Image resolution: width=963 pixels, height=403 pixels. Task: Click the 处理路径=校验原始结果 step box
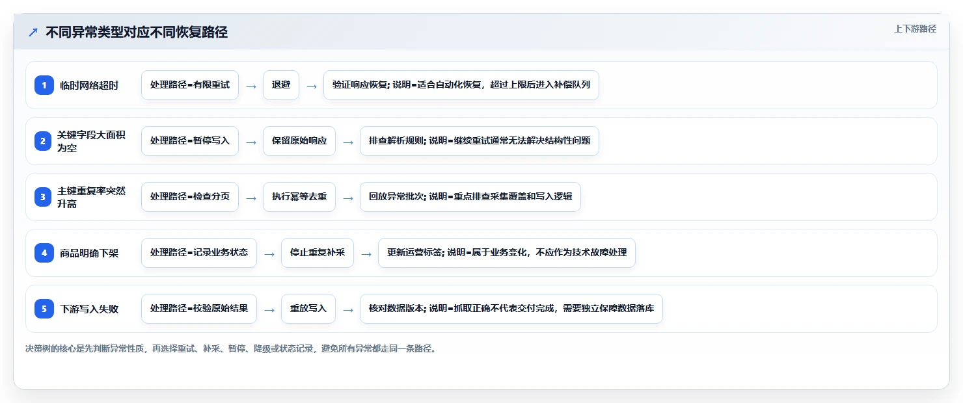pyautogui.click(x=199, y=309)
